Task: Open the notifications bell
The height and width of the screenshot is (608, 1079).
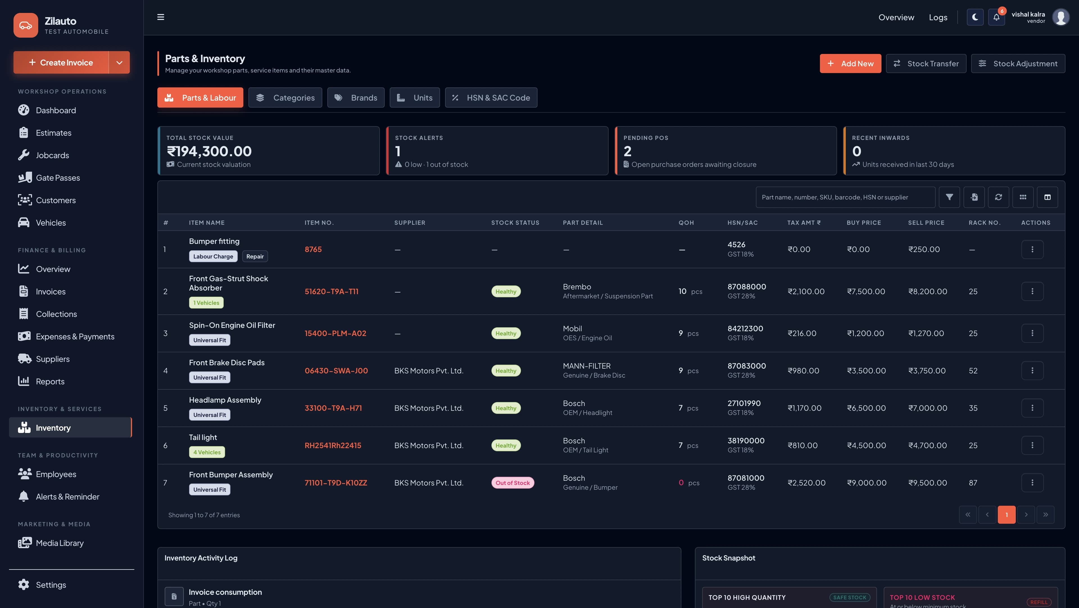Action: coord(996,17)
